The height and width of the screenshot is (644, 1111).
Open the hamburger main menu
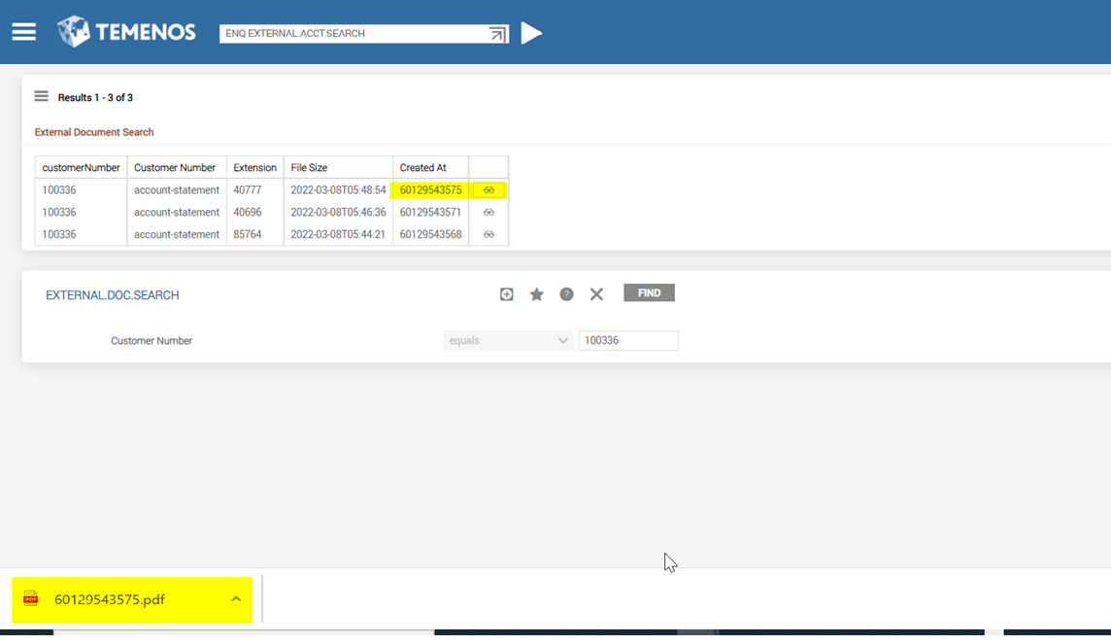[24, 32]
